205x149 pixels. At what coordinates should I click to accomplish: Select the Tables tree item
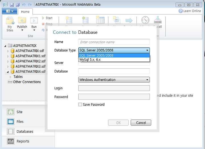[x=18, y=77]
